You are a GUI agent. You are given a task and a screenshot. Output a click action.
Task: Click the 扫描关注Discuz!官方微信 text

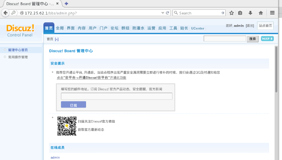[x=96, y=121]
